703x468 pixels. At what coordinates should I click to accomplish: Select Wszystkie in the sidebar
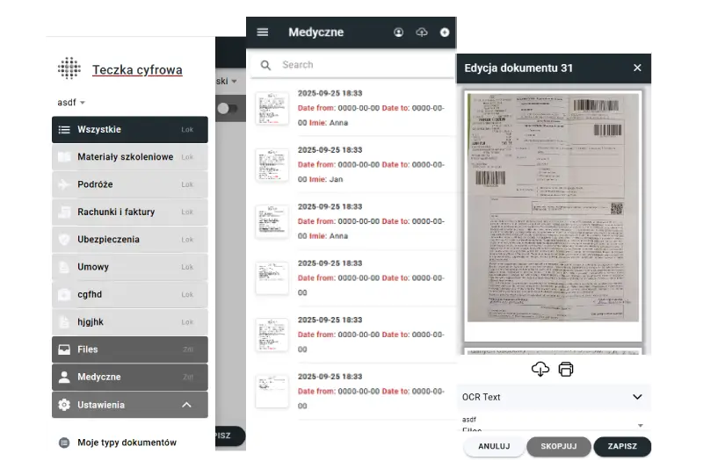(130, 130)
